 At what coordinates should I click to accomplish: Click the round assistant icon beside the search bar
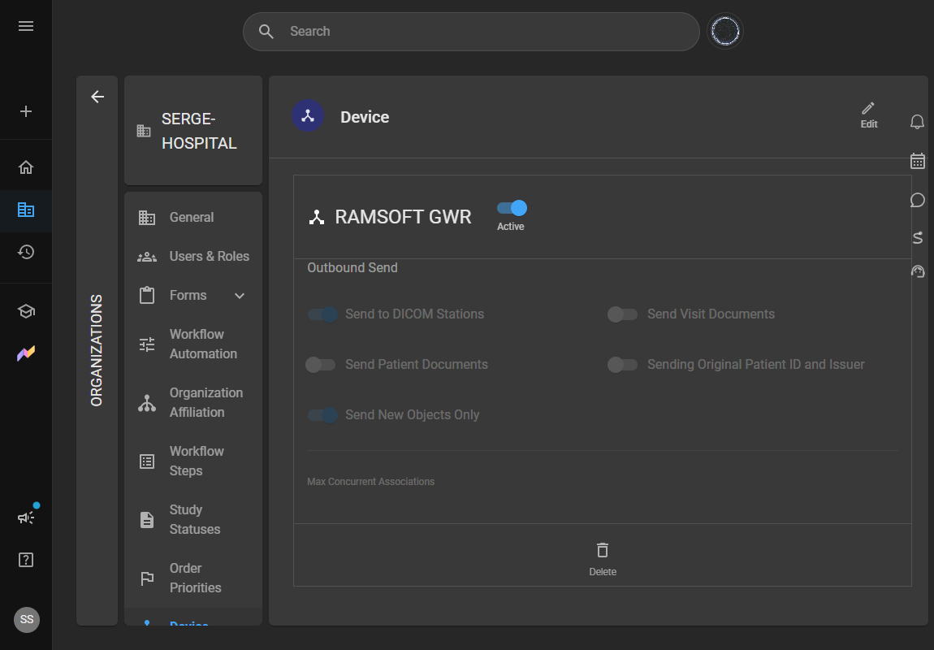tap(725, 31)
